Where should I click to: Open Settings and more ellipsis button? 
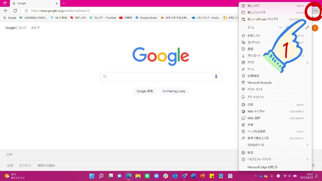tap(316, 11)
